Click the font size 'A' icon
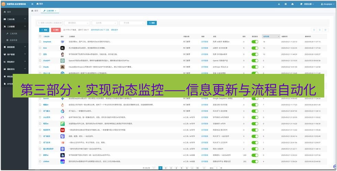 (279, 4)
